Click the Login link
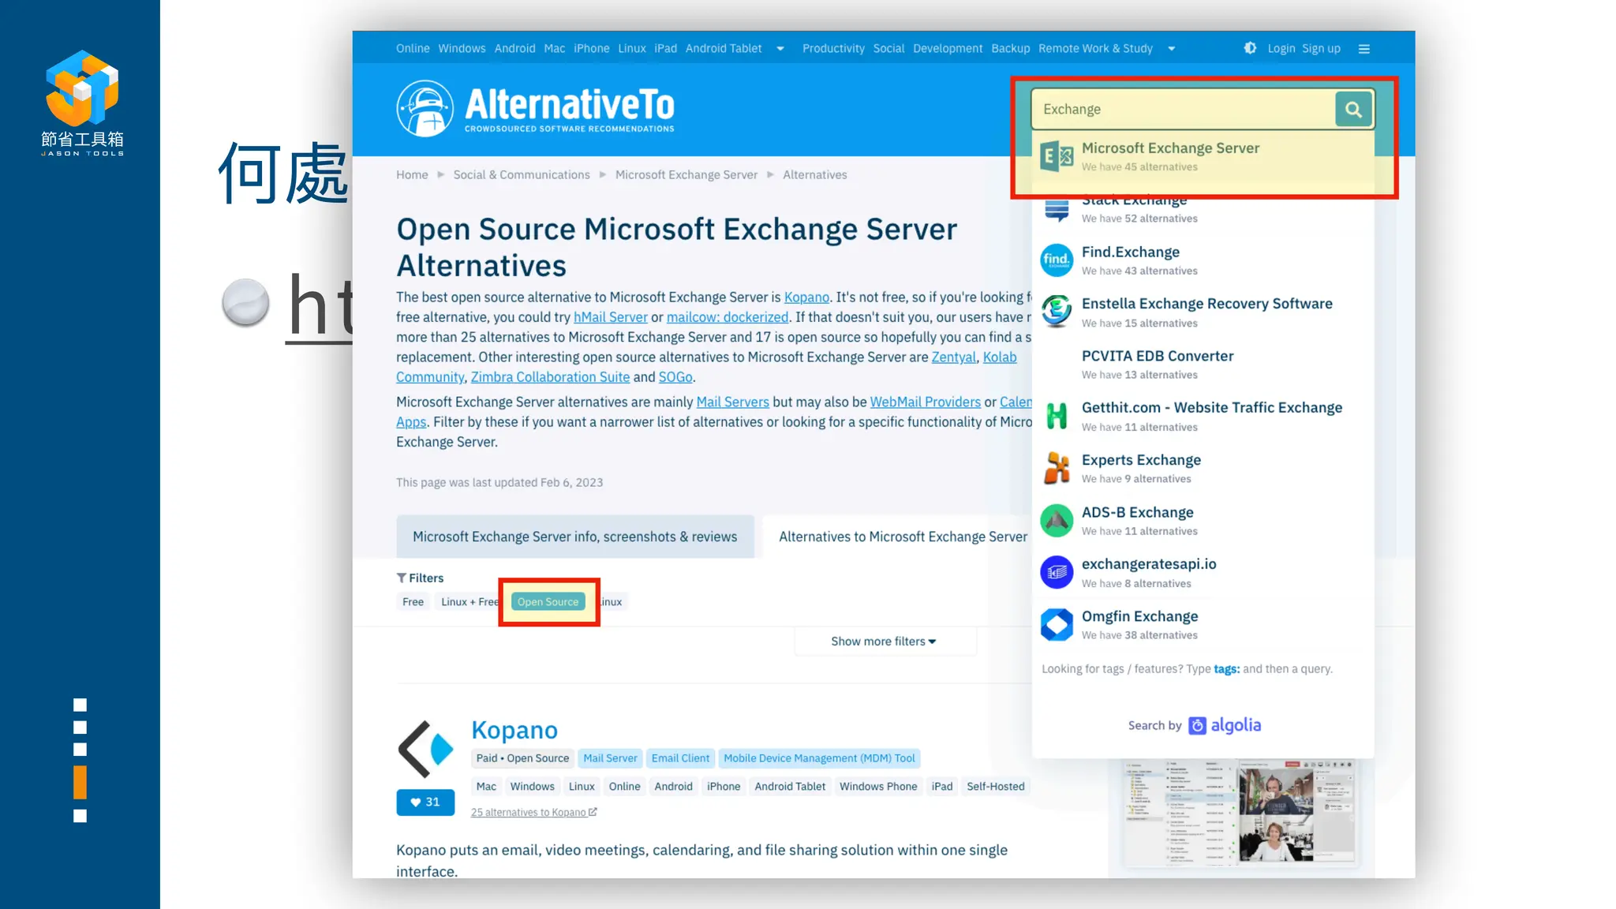1616x909 pixels. pyautogui.click(x=1281, y=49)
